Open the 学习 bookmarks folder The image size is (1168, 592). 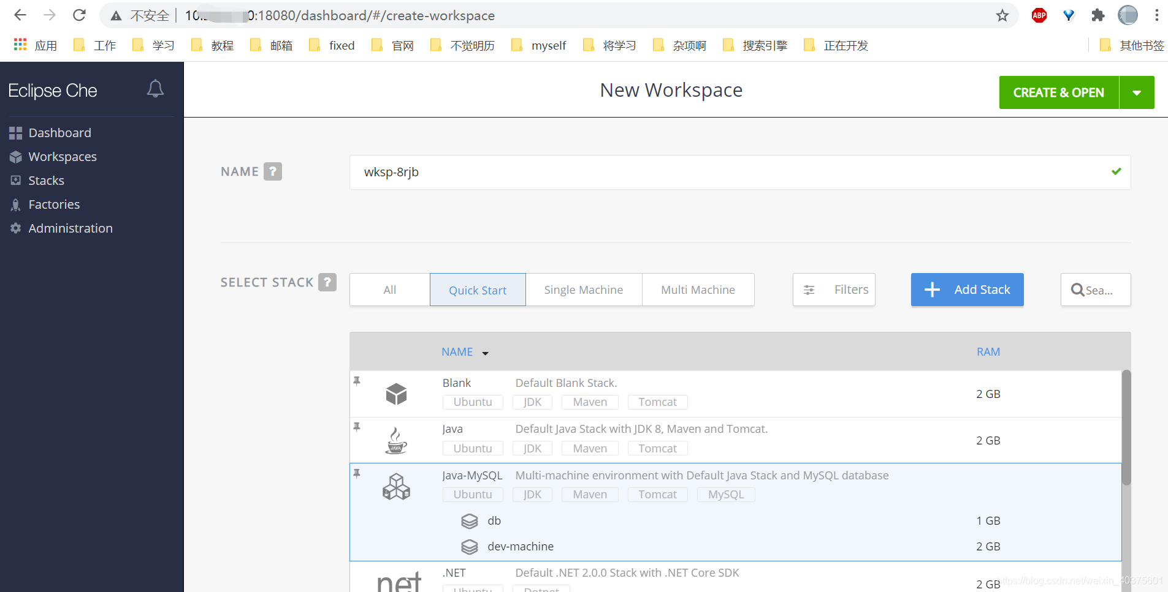[154, 45]
